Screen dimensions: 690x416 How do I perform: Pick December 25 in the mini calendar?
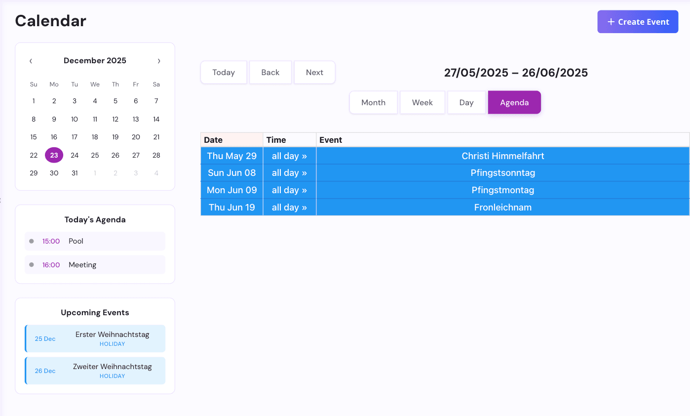[x=95, y=155]
